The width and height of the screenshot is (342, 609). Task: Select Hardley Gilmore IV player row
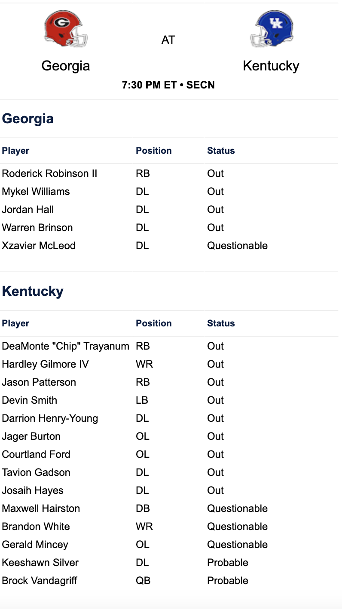click(x=169, y=364)
